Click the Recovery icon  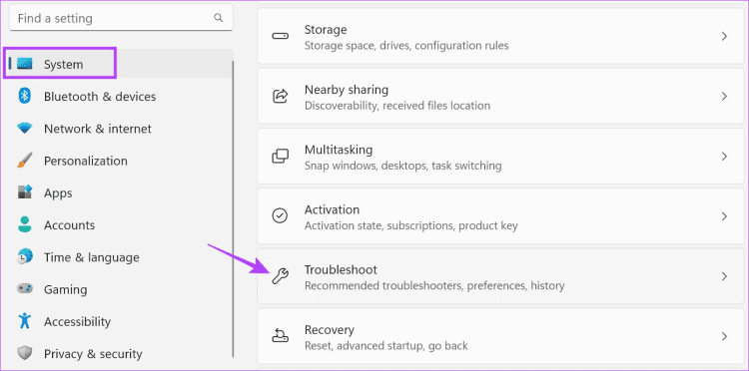click(280, 336)
